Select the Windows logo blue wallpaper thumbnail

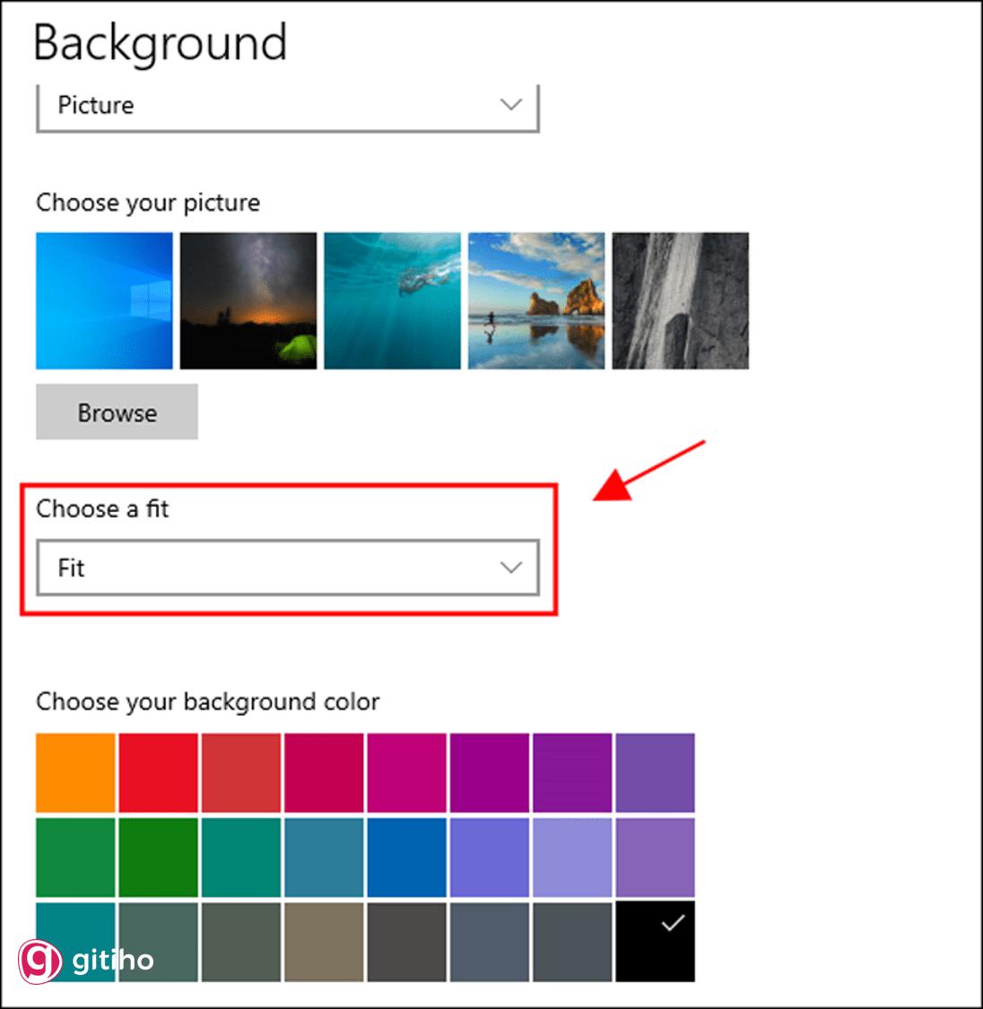(104, 300)
